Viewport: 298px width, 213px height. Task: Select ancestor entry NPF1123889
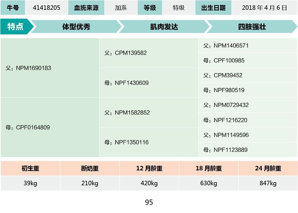tap(225, 150)
